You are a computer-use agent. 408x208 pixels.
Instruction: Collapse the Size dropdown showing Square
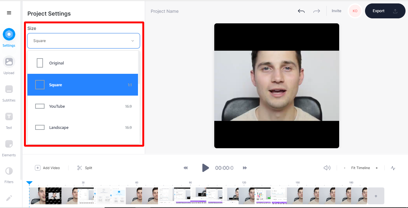point(84,41)
